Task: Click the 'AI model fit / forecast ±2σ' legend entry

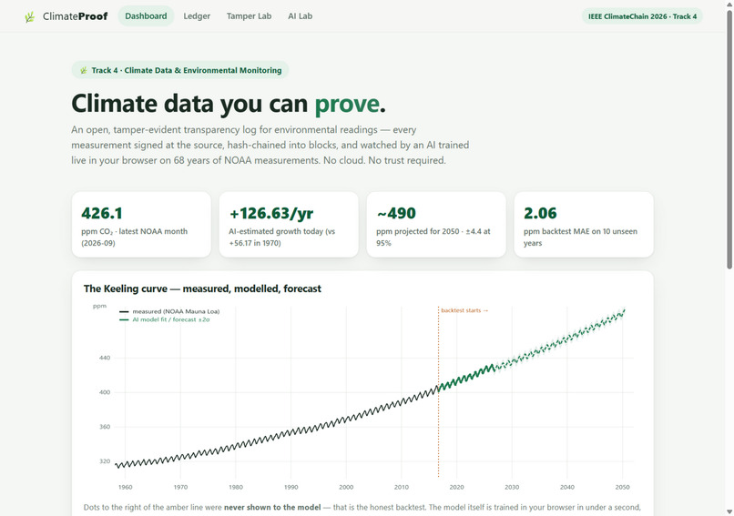Action: [x=164, y=319]
